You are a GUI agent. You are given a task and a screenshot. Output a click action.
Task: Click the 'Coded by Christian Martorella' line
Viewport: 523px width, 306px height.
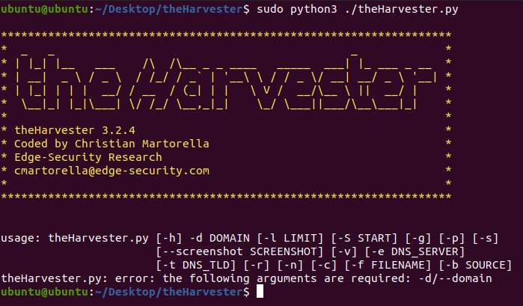111,144
